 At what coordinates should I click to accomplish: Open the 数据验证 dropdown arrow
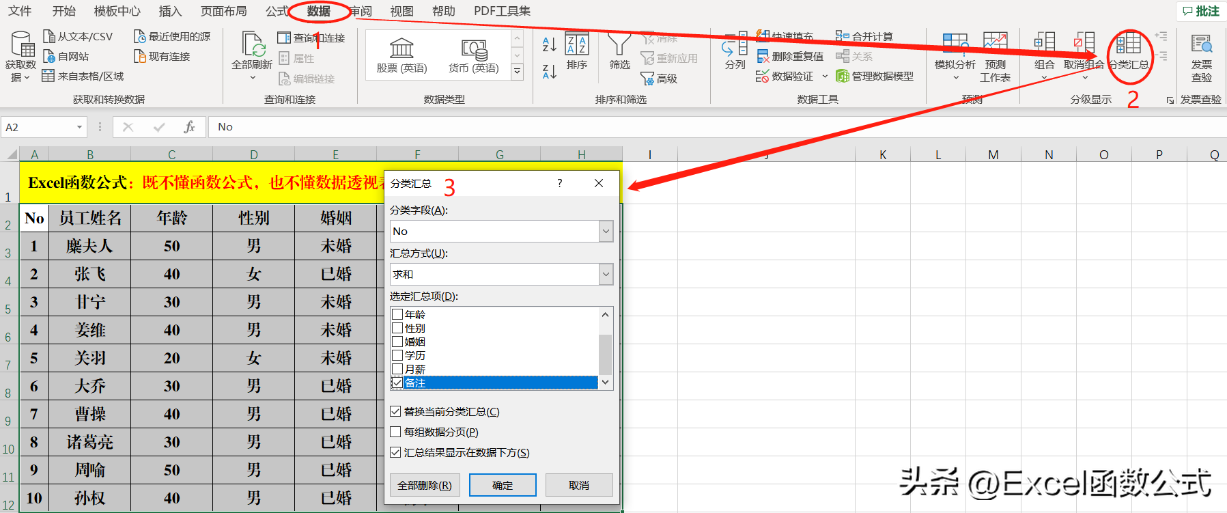click(825, 76)
